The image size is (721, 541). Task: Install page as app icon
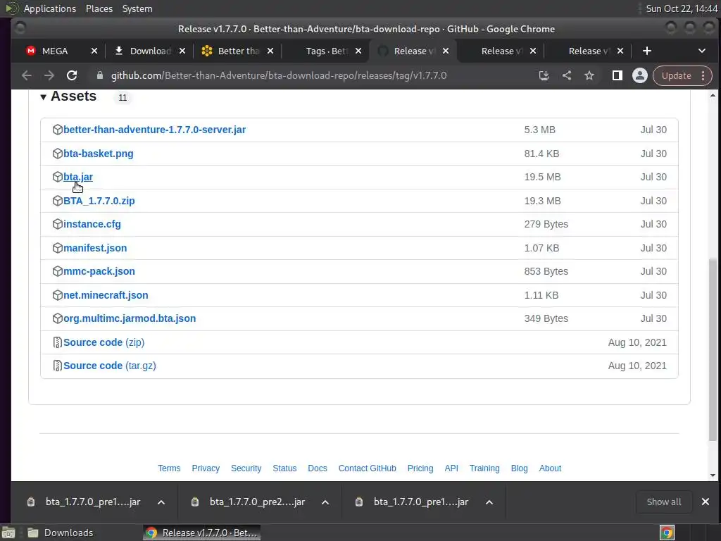(544, 75)
